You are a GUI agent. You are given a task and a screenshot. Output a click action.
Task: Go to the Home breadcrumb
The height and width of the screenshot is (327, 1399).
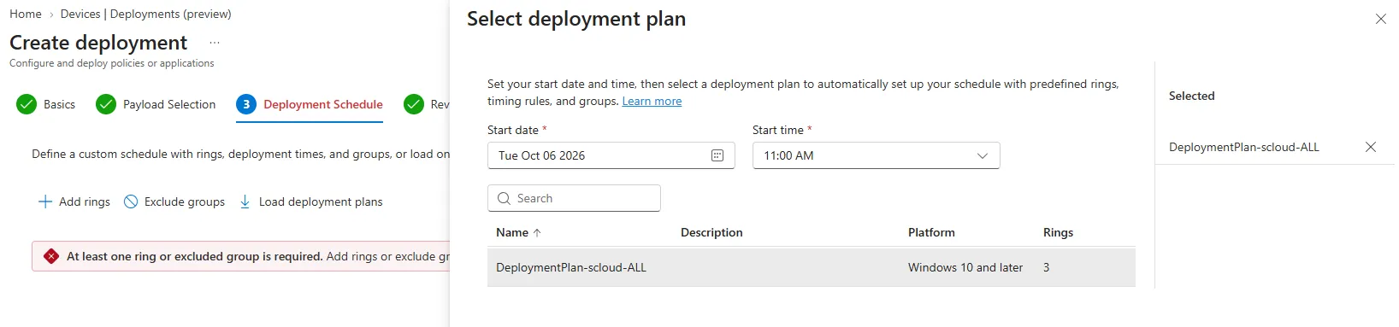[x=26, y=14]
